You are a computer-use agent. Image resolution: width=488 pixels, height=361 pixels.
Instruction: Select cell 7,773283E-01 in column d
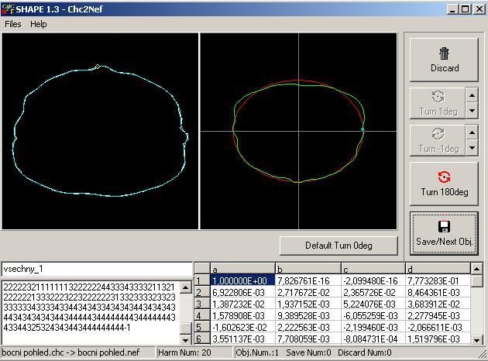(438, 280)
